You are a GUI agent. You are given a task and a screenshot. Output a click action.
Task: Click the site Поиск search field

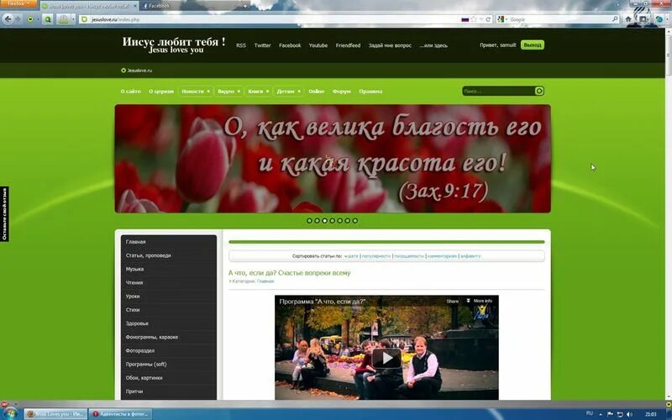tap(498, 91)
